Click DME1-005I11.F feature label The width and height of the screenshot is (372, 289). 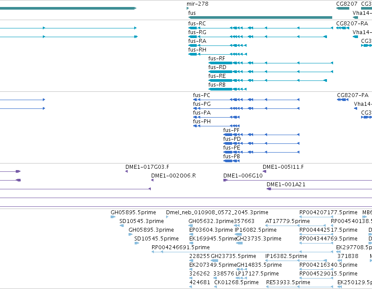283,167
